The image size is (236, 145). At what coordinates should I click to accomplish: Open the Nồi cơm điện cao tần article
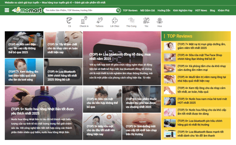click(x=24, y=45)
